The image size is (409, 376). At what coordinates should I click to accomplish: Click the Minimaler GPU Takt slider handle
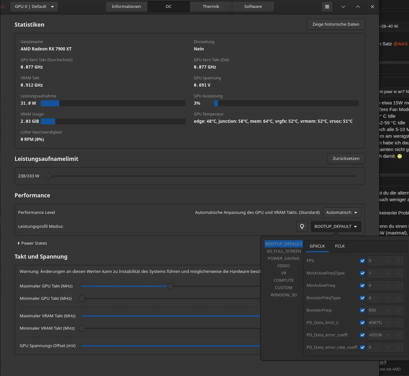coord(82,299)
